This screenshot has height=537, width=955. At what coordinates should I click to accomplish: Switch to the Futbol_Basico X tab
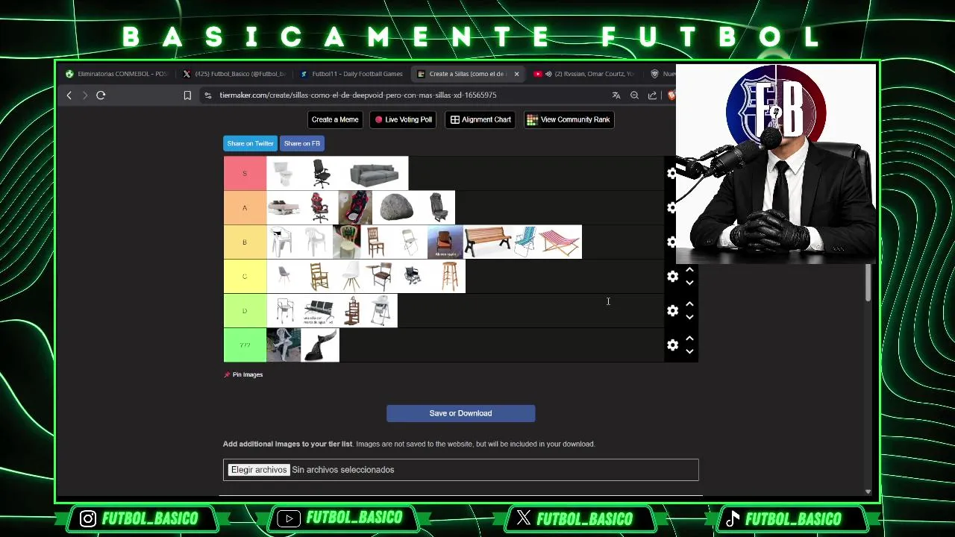click(x=234, y=74)
